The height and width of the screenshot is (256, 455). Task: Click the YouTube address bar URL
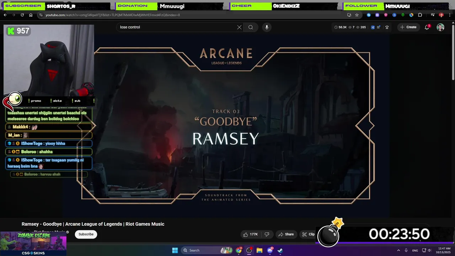(x=113, y=15)
